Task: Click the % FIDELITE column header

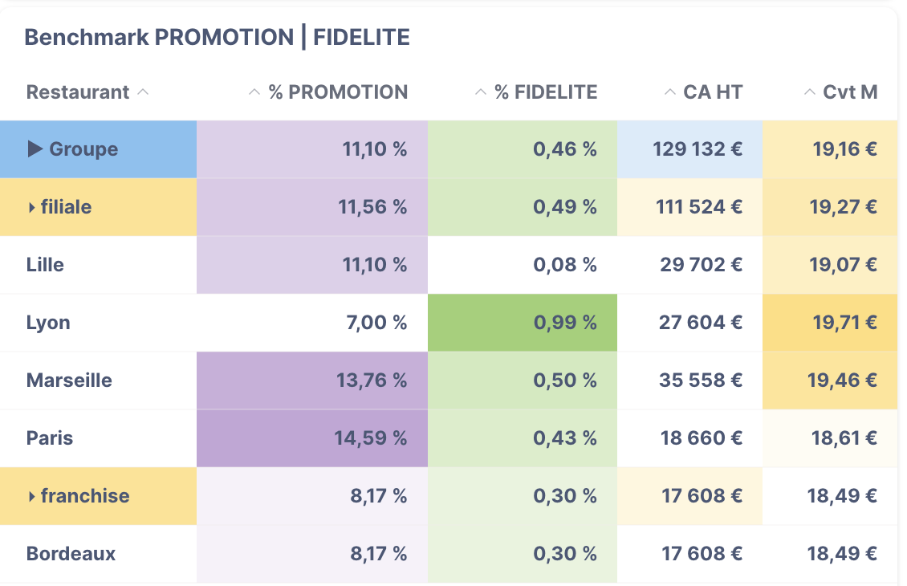Action: click(546, 92)
